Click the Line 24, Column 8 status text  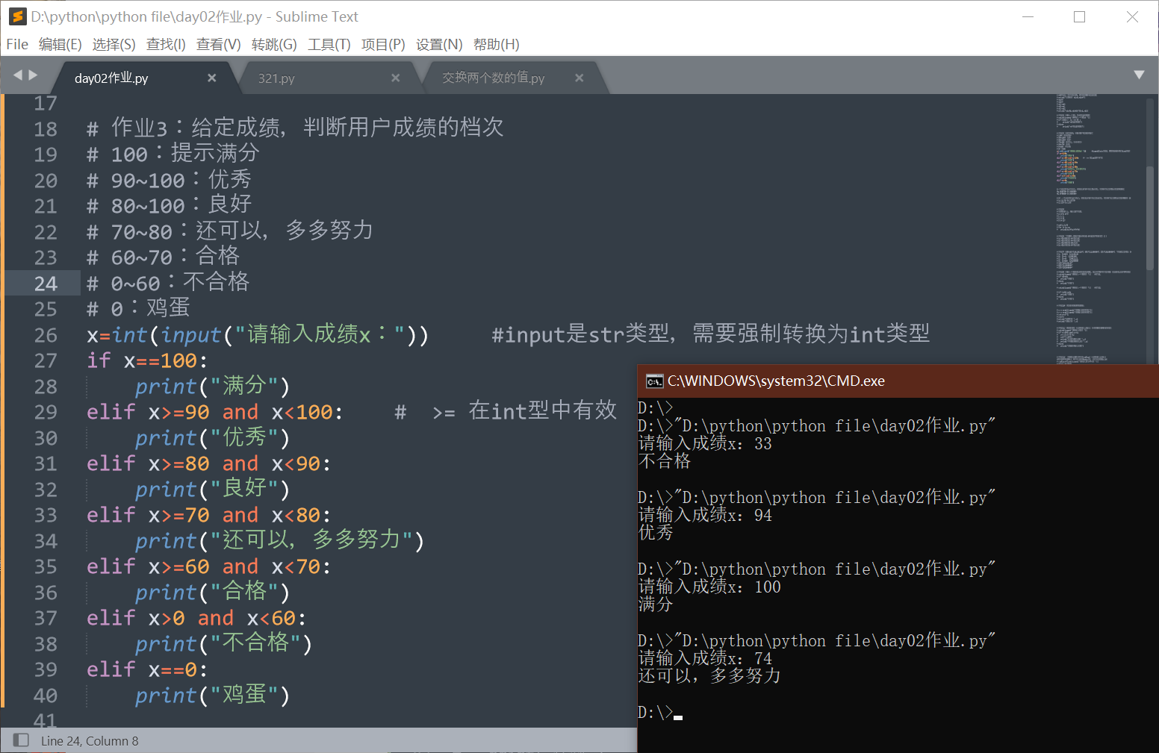[90, 740]
